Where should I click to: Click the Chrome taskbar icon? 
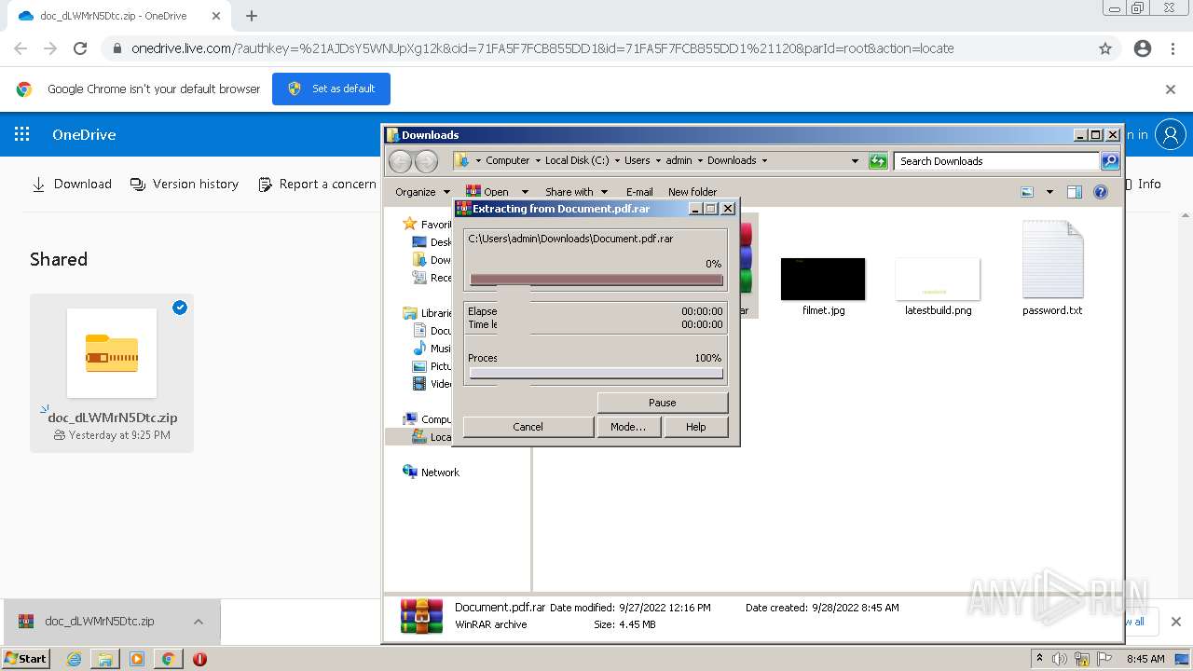tap(168, 659)
